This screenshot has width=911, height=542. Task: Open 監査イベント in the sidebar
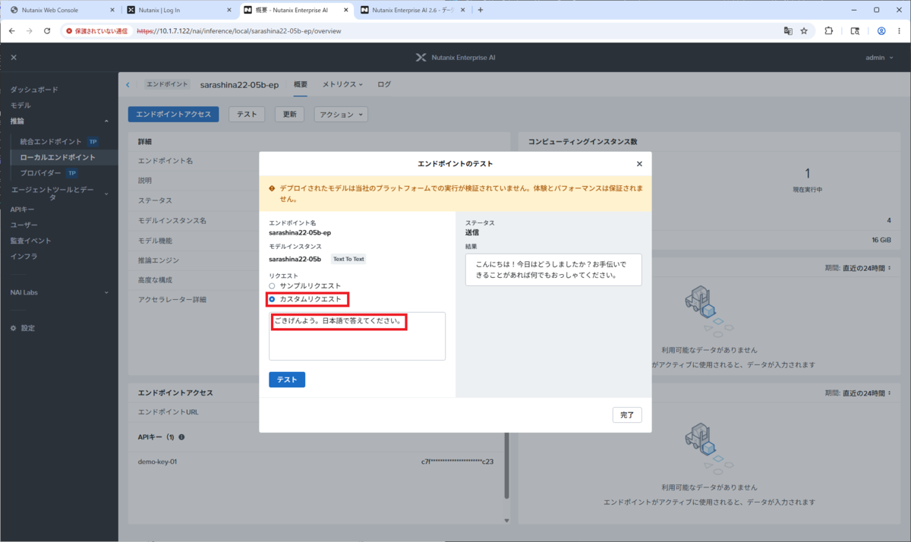[x=30, y=241]
